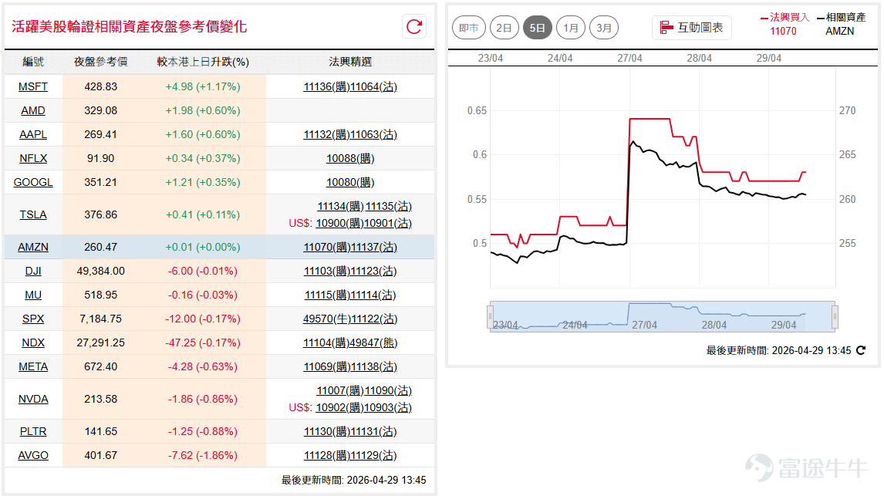Image resolution: width=884 pixels, height=496 pixels.
Task: Open the NDX index link
Action: click(x=33, y=342)
